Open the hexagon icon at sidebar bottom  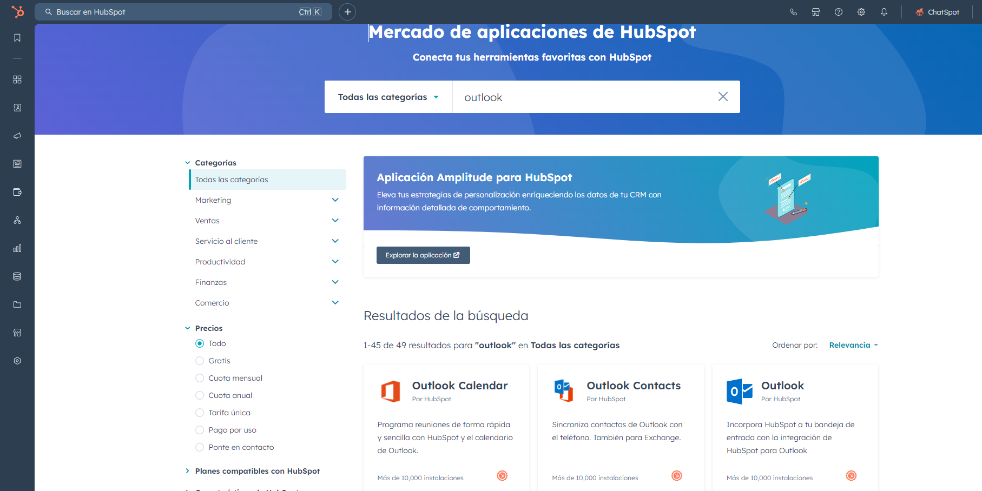point(17,361)
